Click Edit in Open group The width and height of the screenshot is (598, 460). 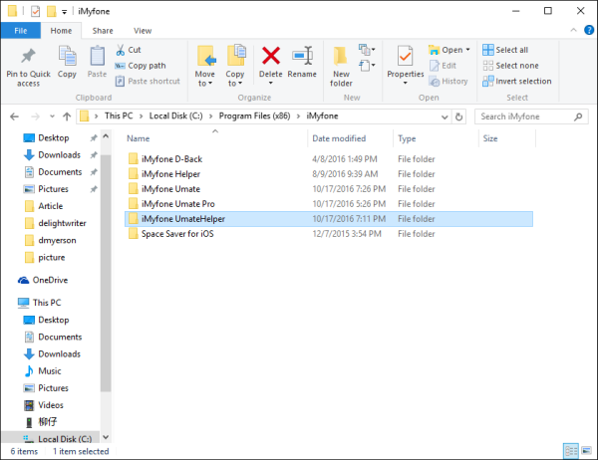pyautogui.click(x=443, y=66)
